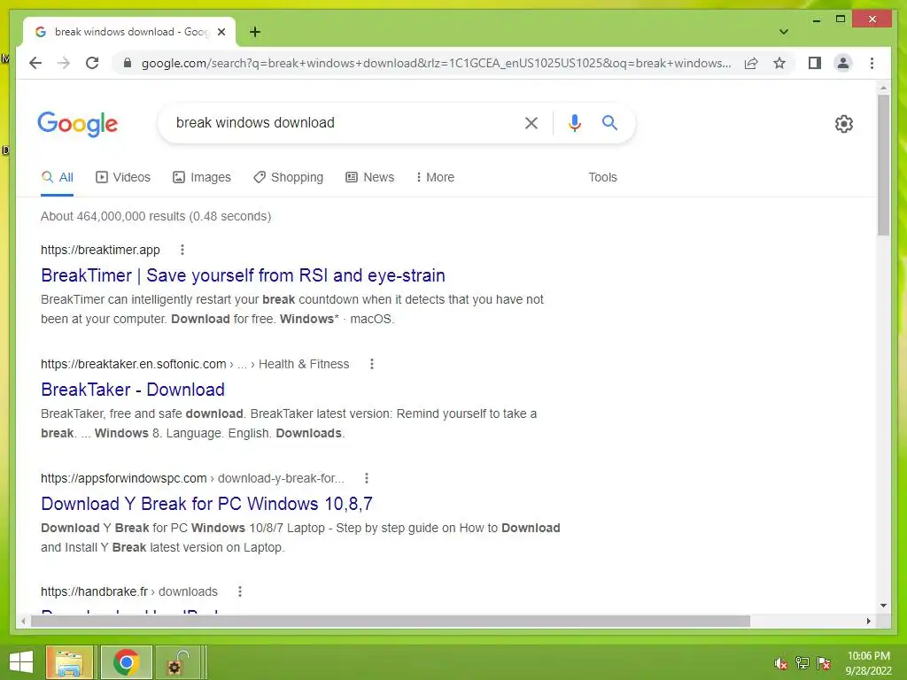View site info via the padlock icon
The height and width of the screenshot is (680, 907).
pos(128,63)
